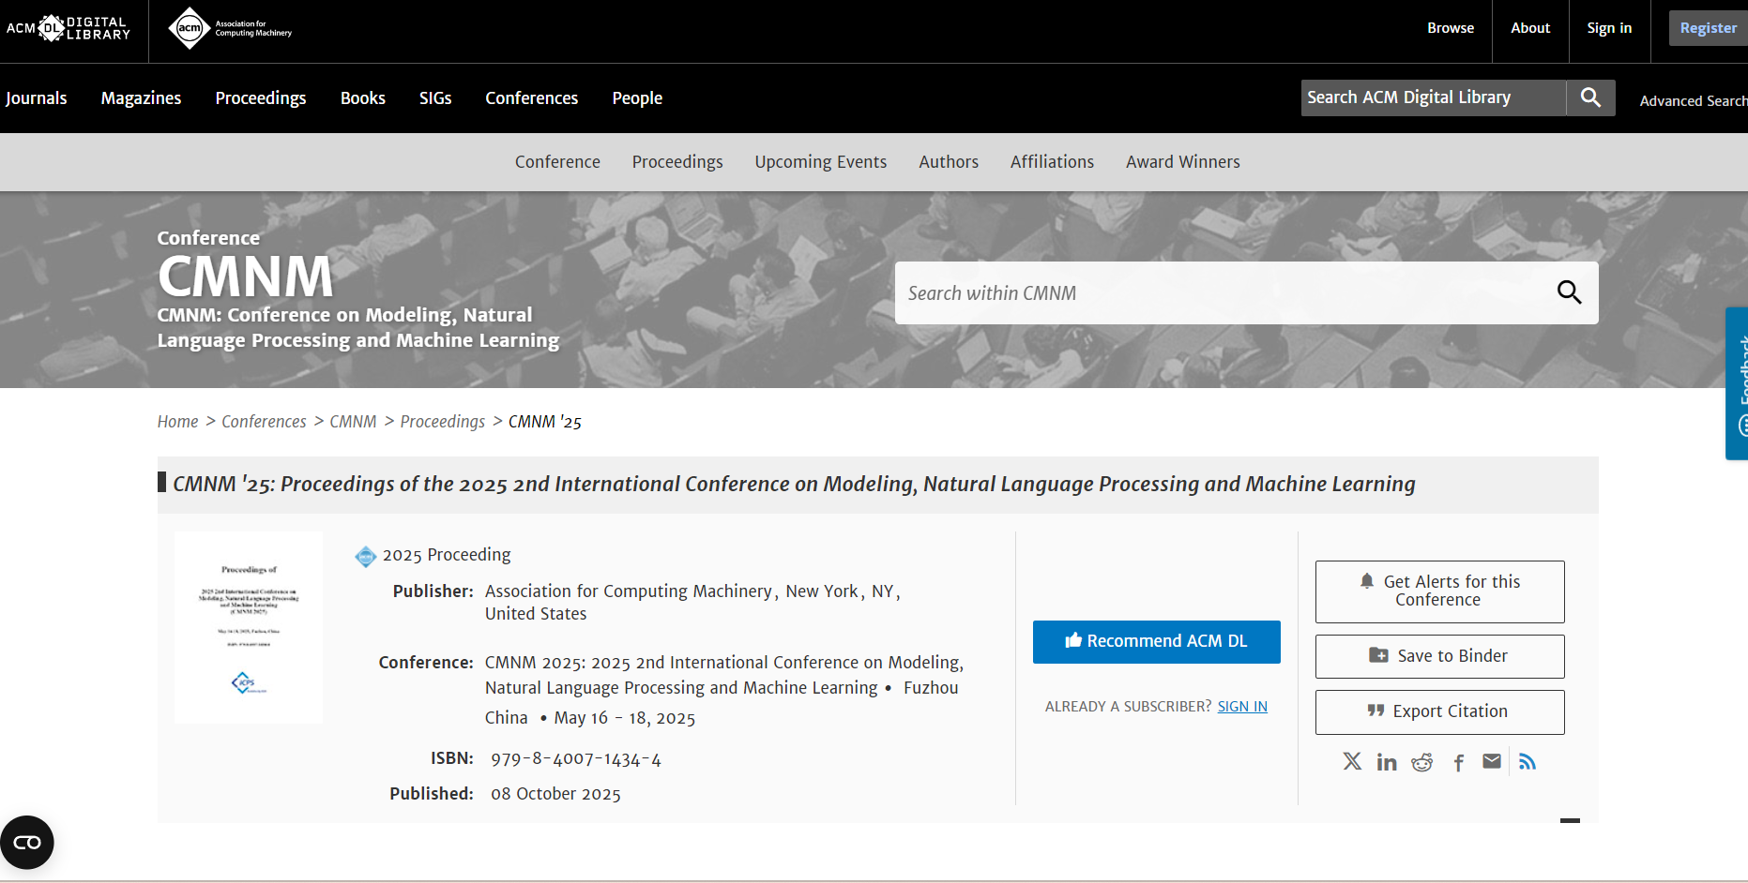Click the Association for Computing Machinery logo
The image size is (1748, 883).
point(231,28)
